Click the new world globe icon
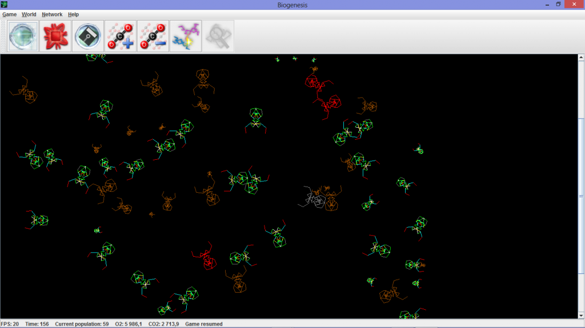The height and width of the screenshot is (328, 585). click(x=23, y=36)
